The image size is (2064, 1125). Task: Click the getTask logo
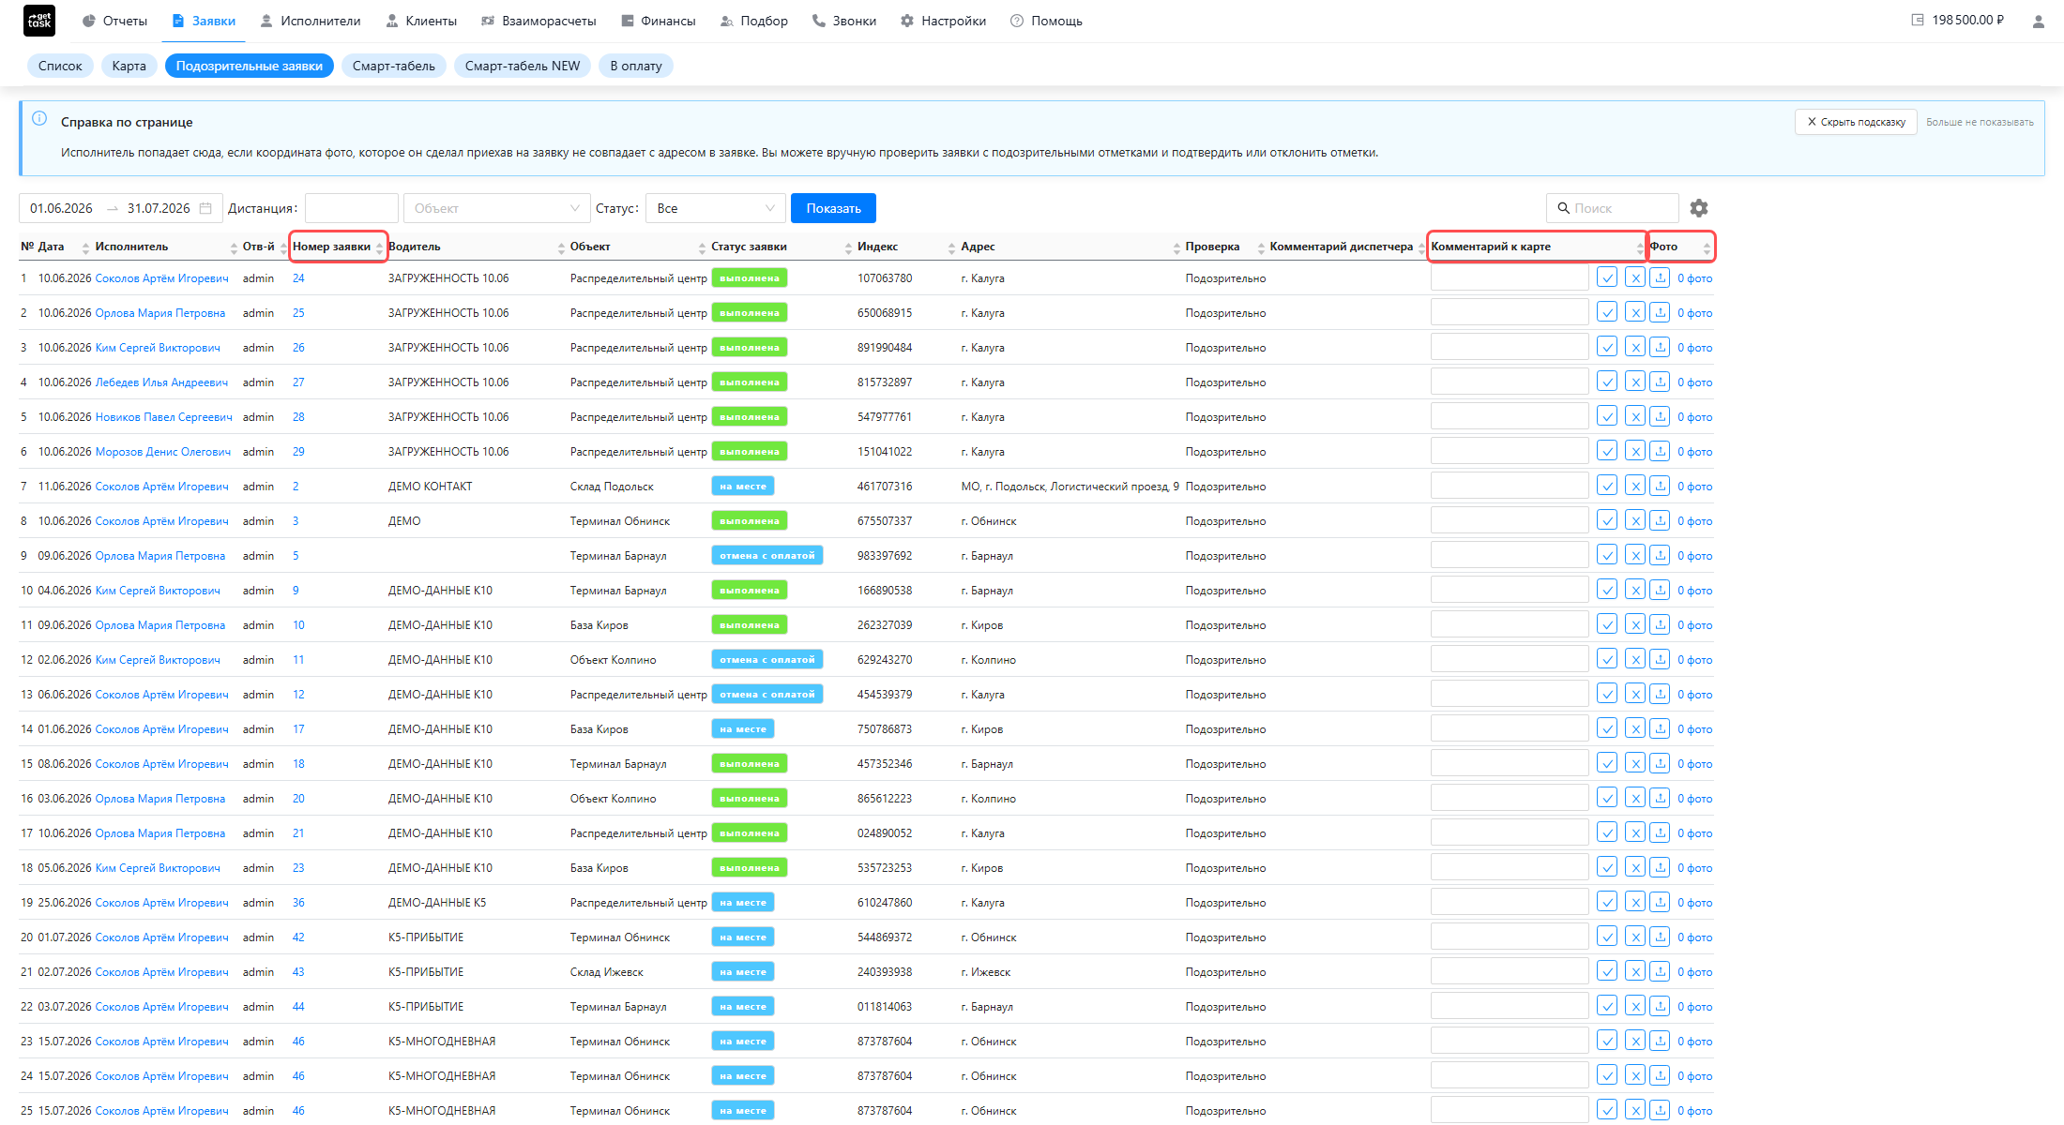(x=39, y=21)
